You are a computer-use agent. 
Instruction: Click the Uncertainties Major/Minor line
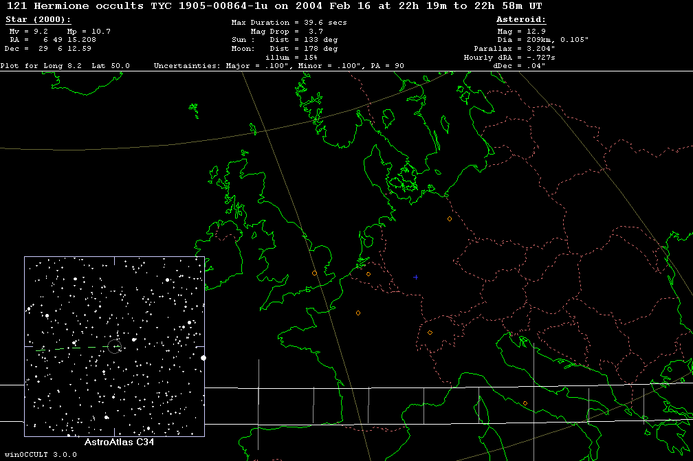278,66
